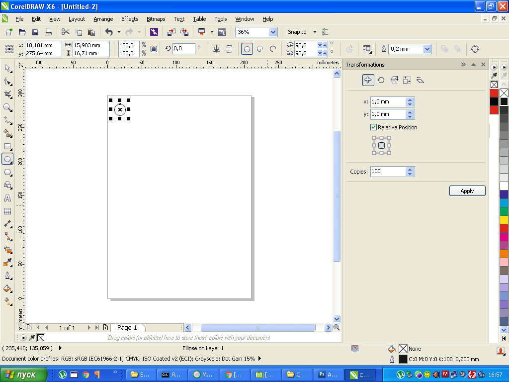Screen dimensions: 509x382
Task: Click the object width field
Action: point(91,45)
